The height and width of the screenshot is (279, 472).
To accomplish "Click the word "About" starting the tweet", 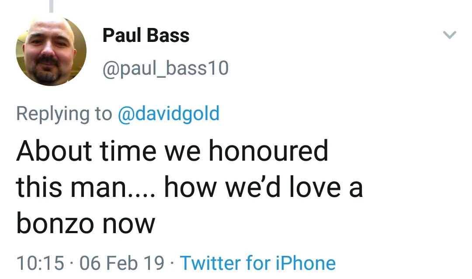I will pos(54,151).
